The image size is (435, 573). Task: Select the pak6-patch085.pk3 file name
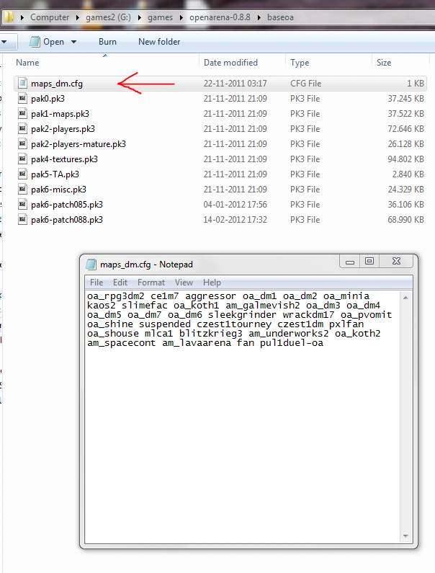(x=67, y=204)
